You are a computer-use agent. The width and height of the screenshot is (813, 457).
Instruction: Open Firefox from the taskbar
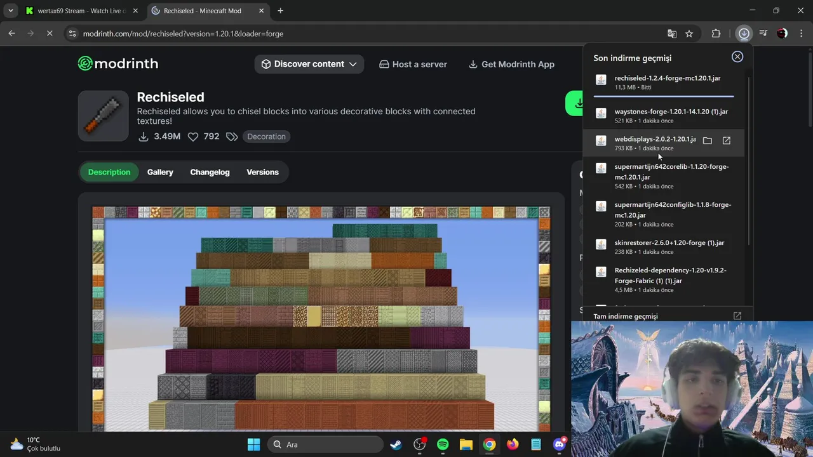[x=513, y=444]
